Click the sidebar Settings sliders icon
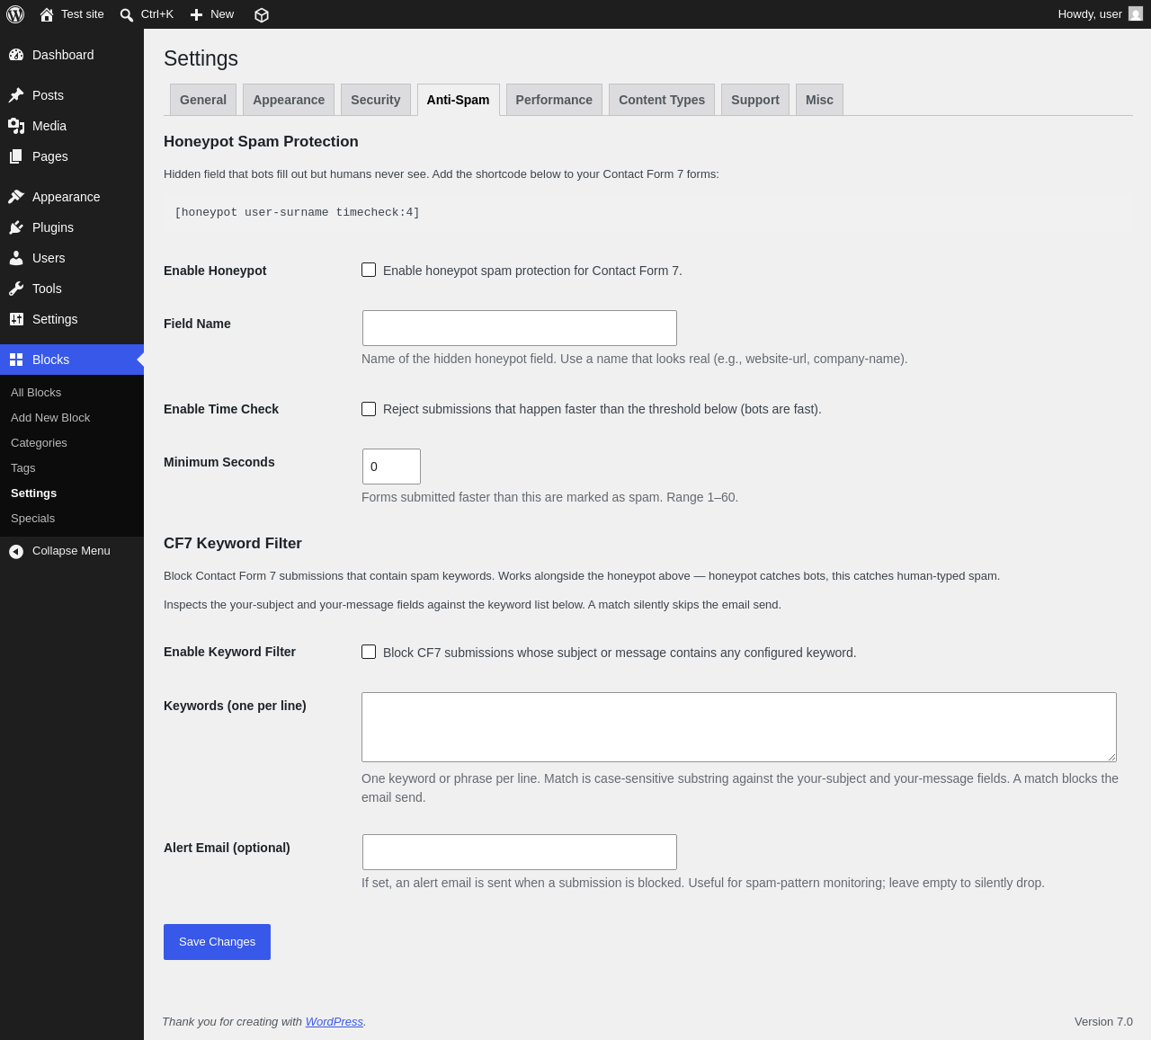The height and width of the screenshot is (1040, 1151). point(16,319)
